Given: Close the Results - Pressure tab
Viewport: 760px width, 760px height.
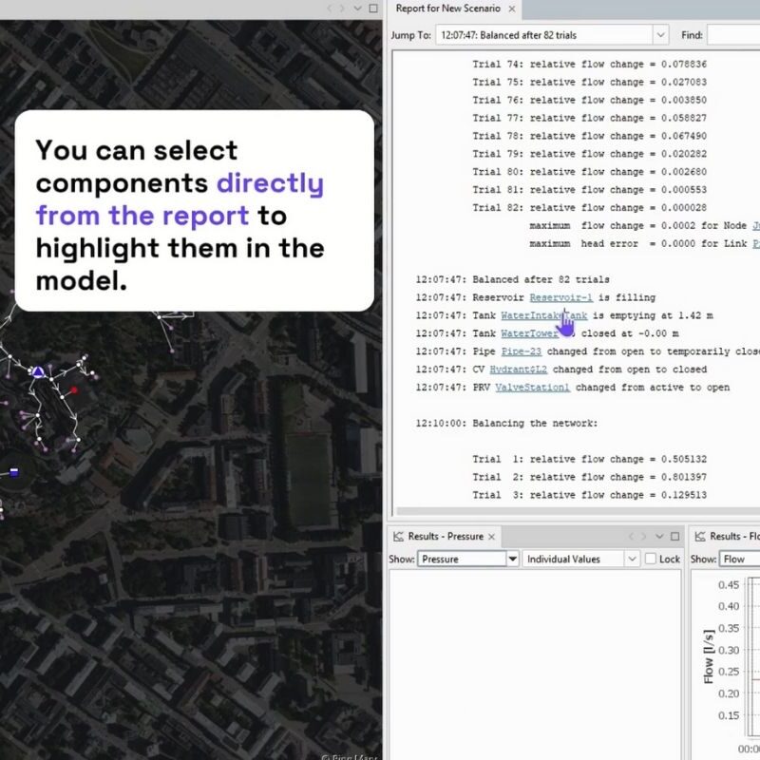Looking at the screenshot, I should pos(491,537).
